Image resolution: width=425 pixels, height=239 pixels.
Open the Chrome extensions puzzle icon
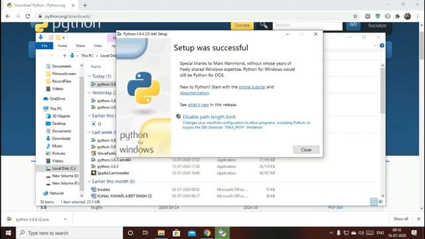[397, 16]
